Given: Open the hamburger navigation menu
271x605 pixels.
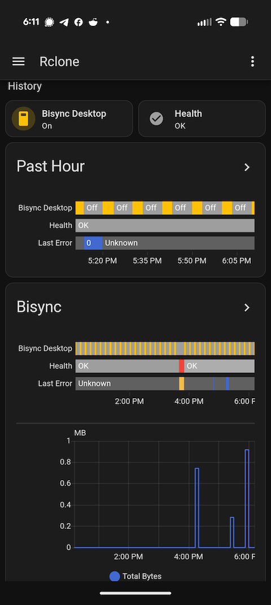Looking at the screenshot, I should click(18, 62).
